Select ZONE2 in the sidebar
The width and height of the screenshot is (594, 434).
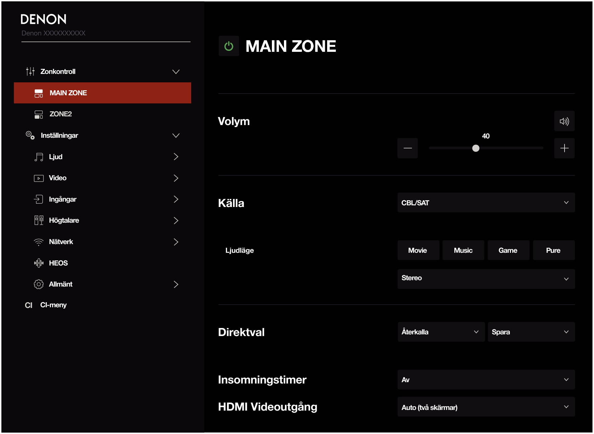click(x=102, y=114)
